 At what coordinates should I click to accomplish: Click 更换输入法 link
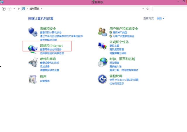pyautogui.click(x=115, y=66)
